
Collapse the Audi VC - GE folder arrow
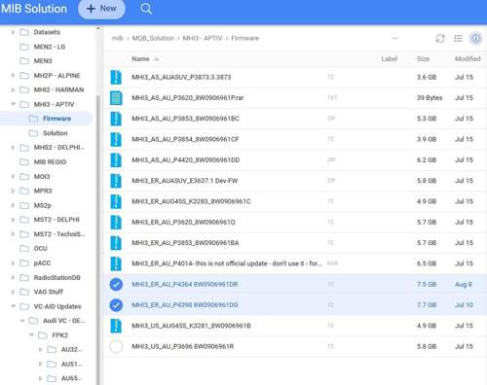coord(22,321)
